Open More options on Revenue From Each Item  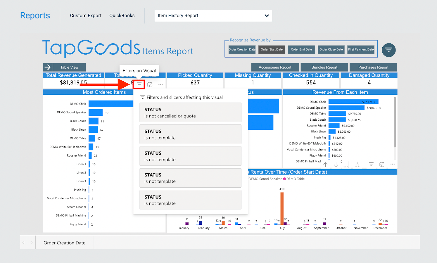pos(393,164)
